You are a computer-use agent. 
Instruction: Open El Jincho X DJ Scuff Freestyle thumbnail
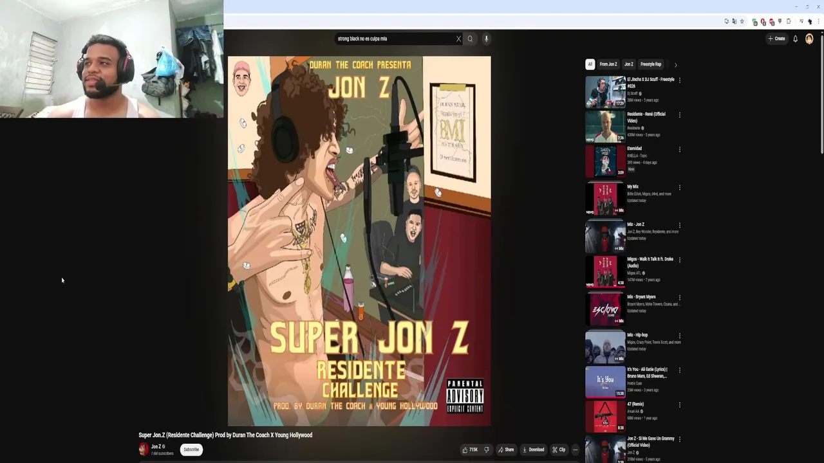tap(605, 92)
